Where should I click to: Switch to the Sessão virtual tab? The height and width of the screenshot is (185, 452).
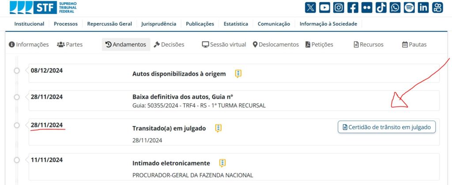[x=224, y=44]
